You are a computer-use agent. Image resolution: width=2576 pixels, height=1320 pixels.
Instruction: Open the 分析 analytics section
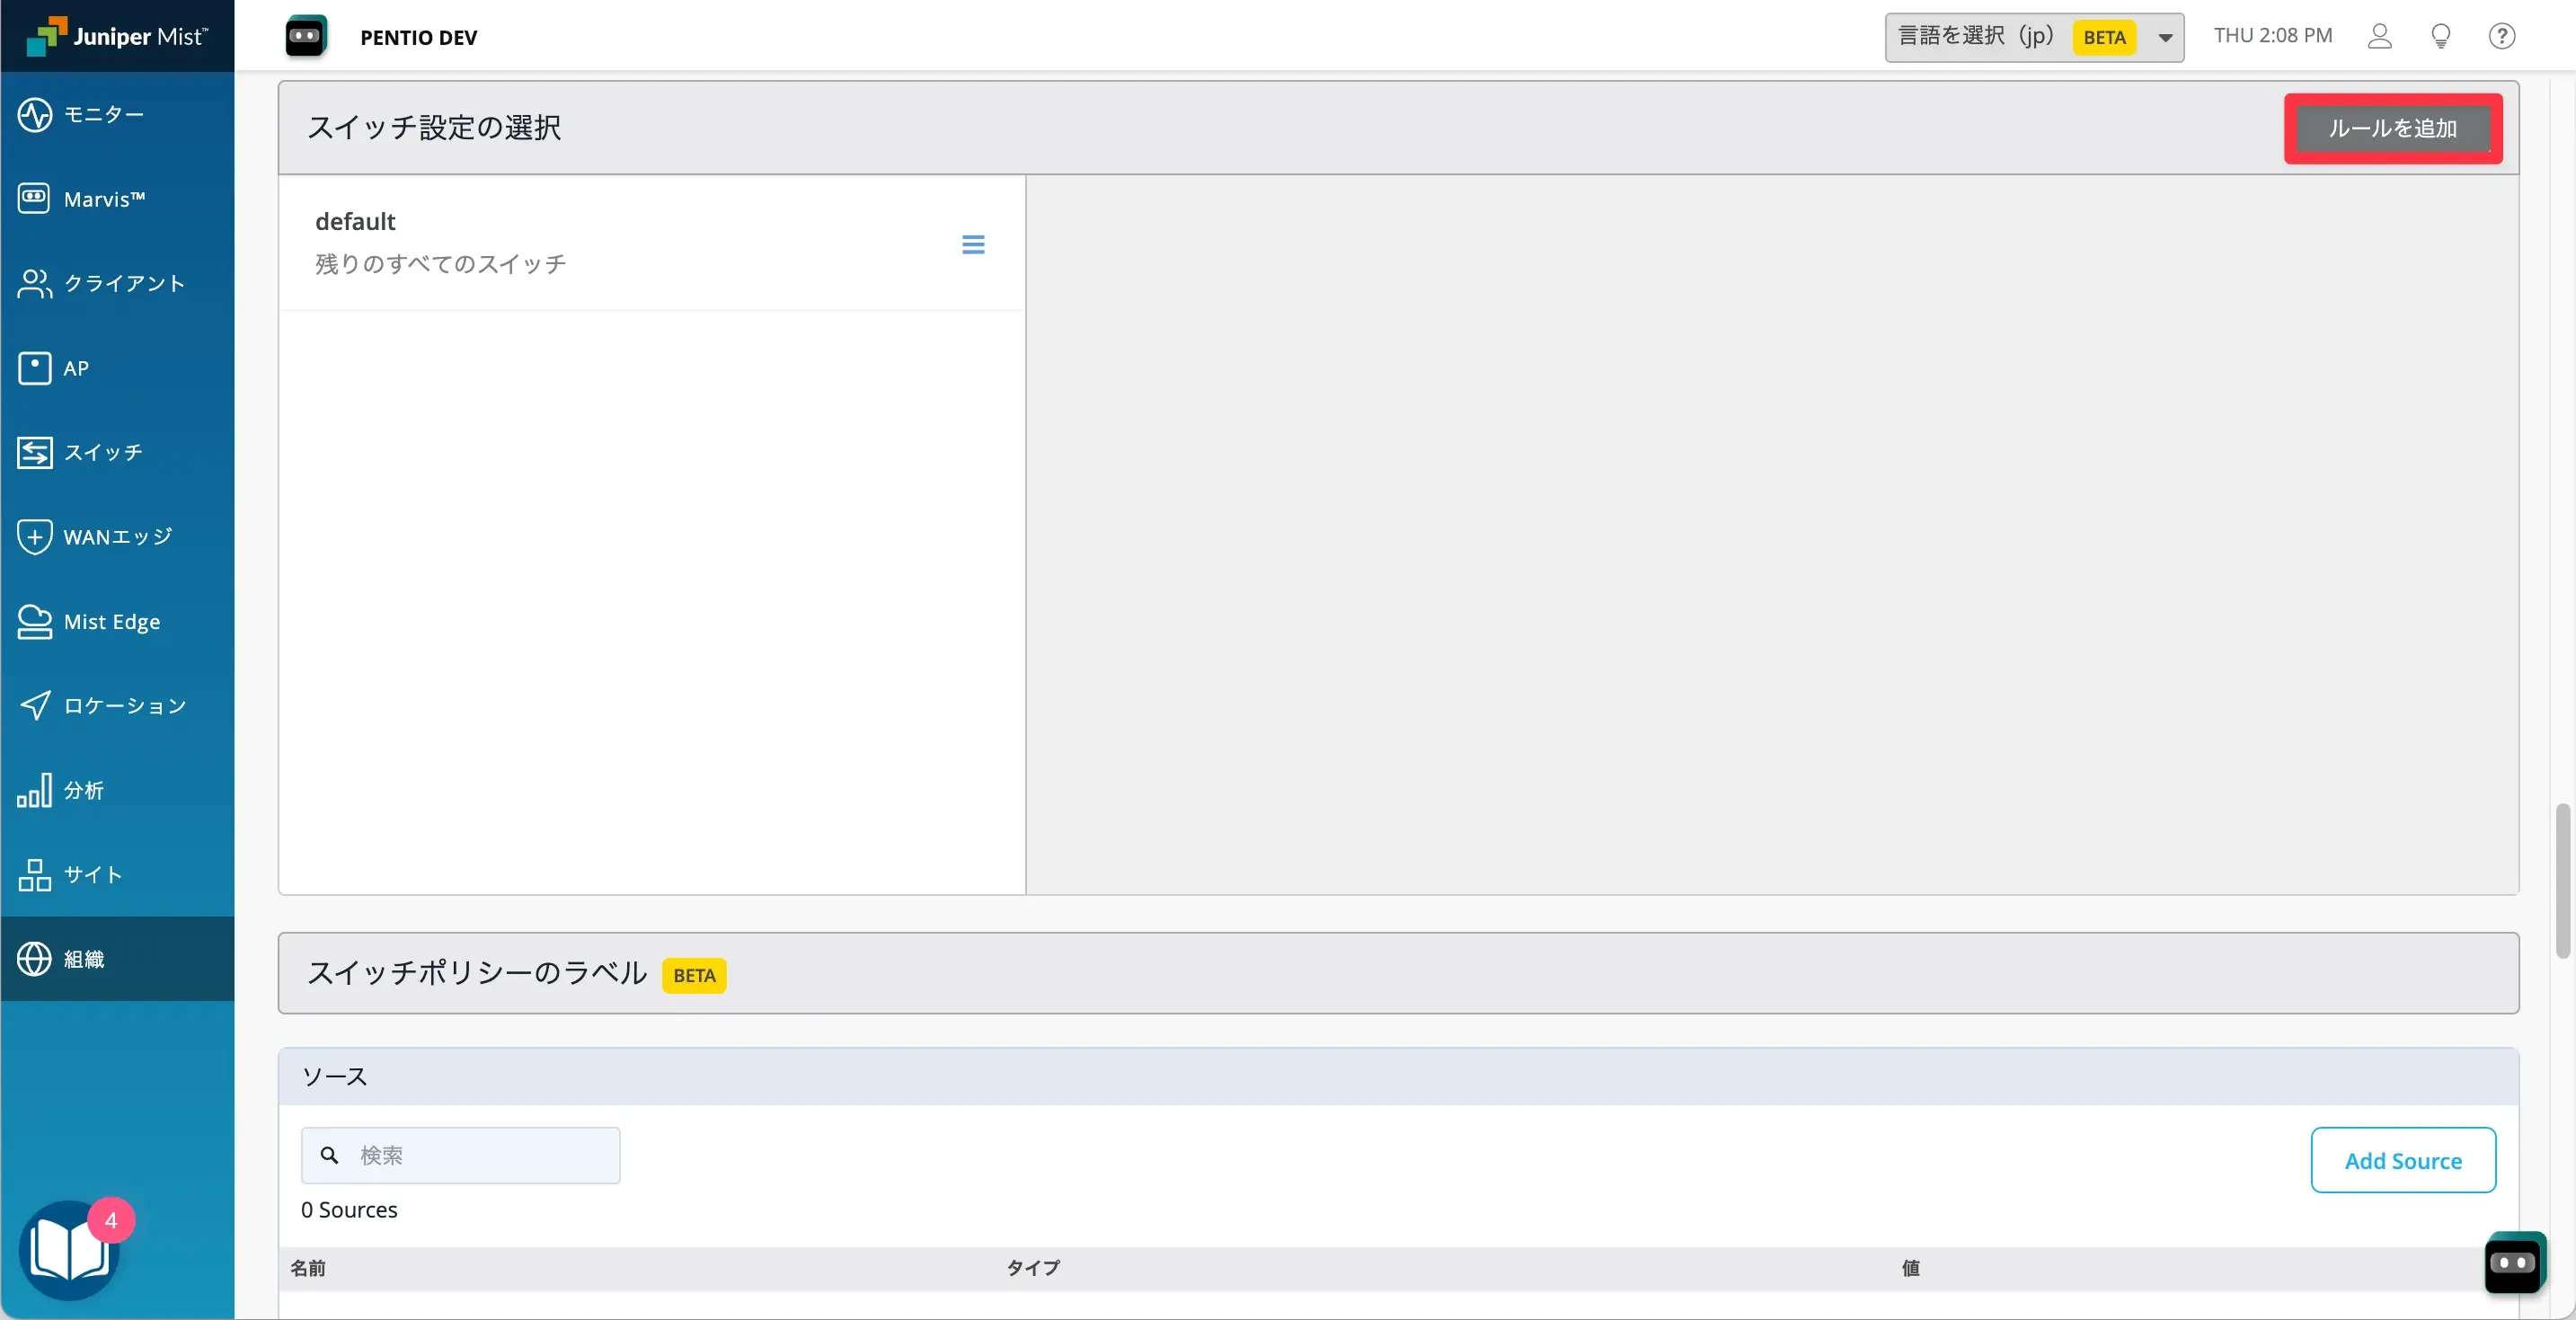pyautogui.click(x=83, y=790)
